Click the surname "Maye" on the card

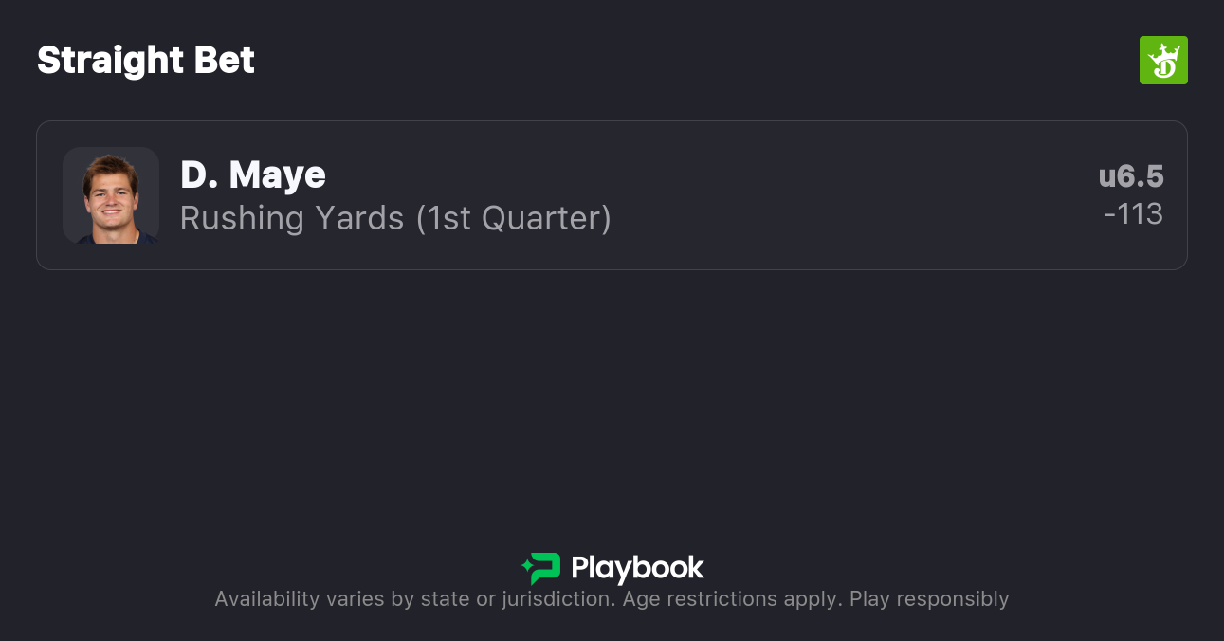[277, 174]
